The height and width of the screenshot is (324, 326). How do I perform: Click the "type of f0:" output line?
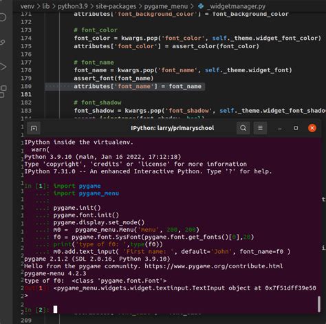point(96,281)
